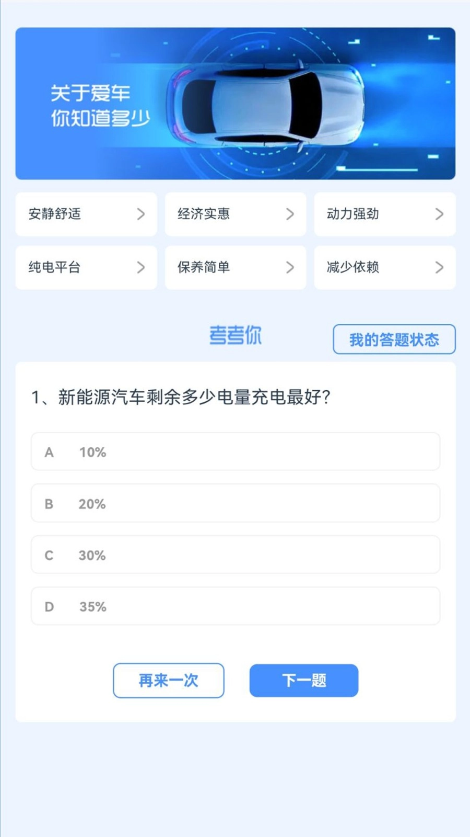Choose answer option C 30%
This screenshot has height=837, width=470.
click(235, 555)
